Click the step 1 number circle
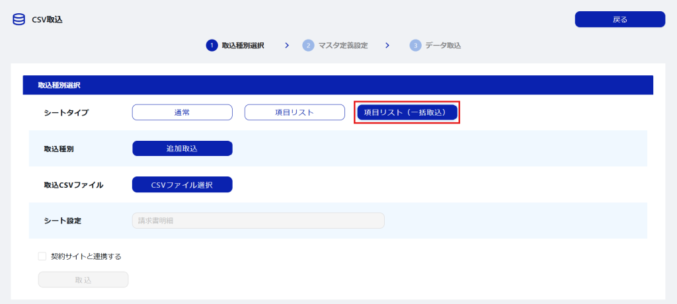The image size is (677, 304). tap(212, 46)
